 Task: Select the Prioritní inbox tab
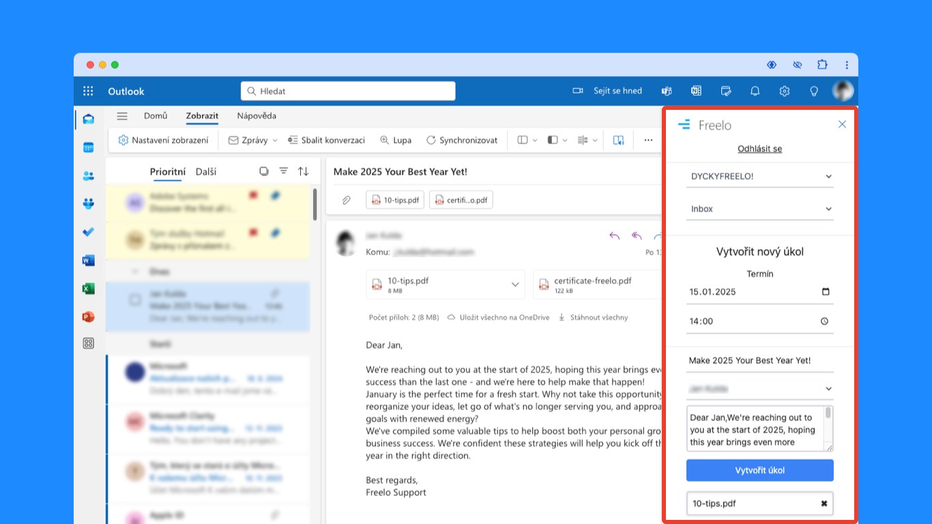click(x=168, y=171)
